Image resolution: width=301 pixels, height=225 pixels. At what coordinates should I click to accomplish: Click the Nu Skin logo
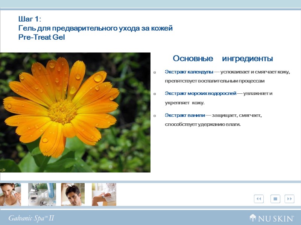pos(271,218)
